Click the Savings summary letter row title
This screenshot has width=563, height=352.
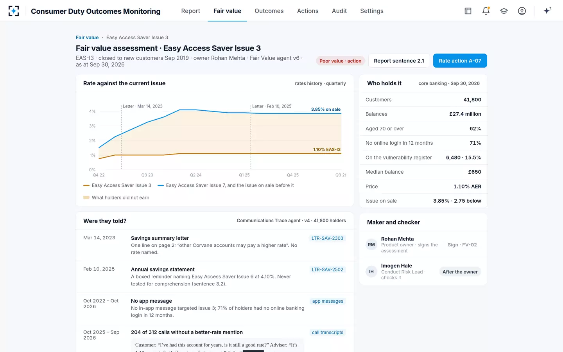(x=160, y=238)
